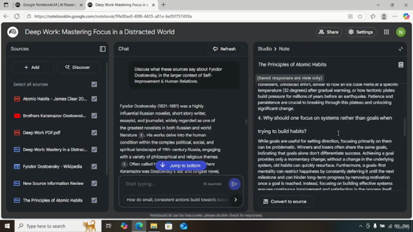Click the NotebookLM logo icon
This screenshot has width=413, height=232.
13,32
